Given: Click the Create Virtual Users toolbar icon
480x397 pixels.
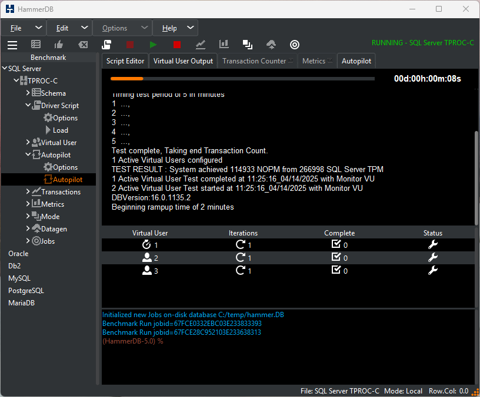Looking at the screenshot, I should click(106, 45).
